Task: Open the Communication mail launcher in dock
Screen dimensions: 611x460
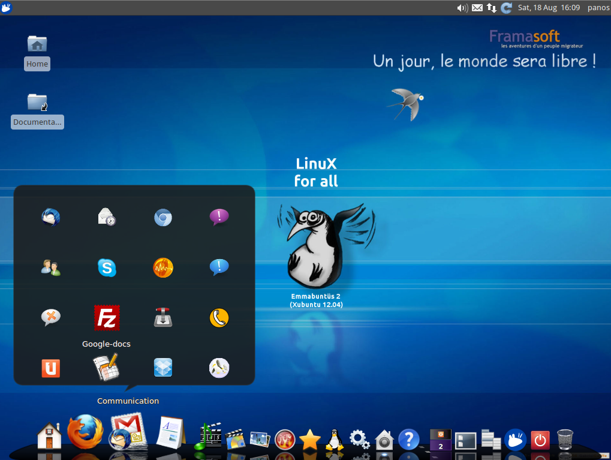Action: (x=128, y=432)
